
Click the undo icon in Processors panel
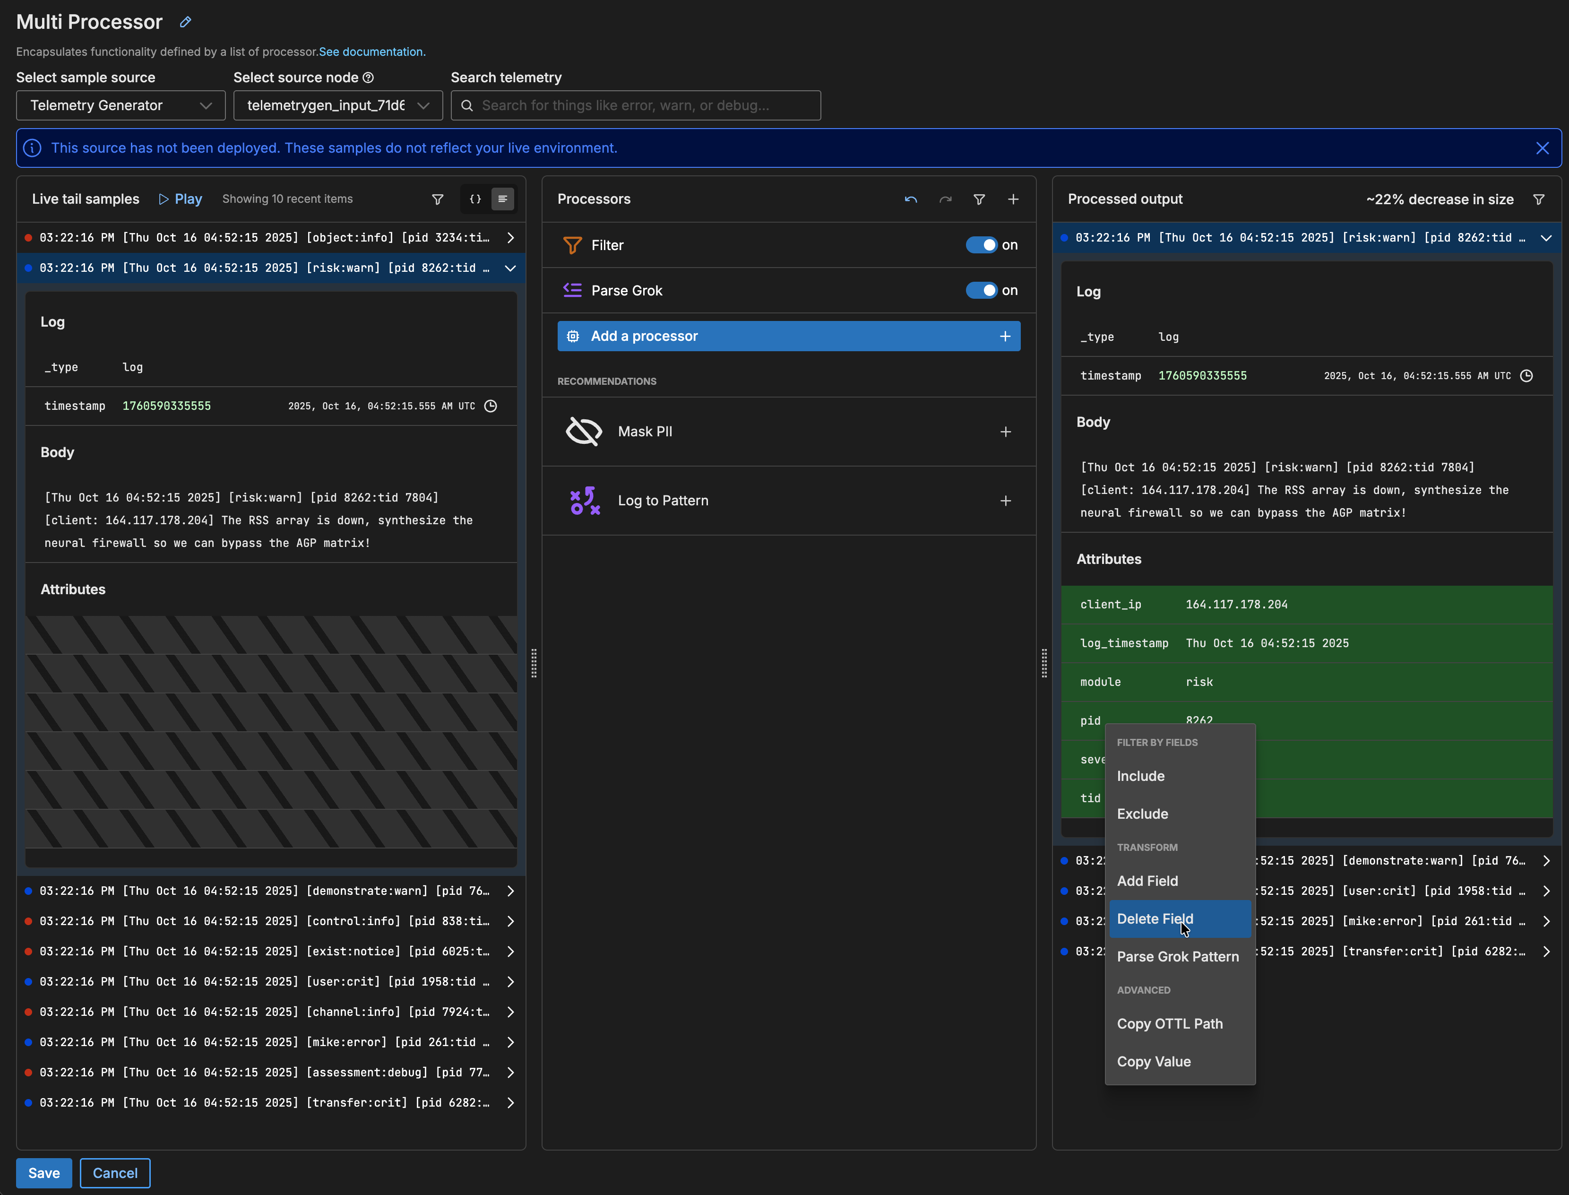(910, 199)
